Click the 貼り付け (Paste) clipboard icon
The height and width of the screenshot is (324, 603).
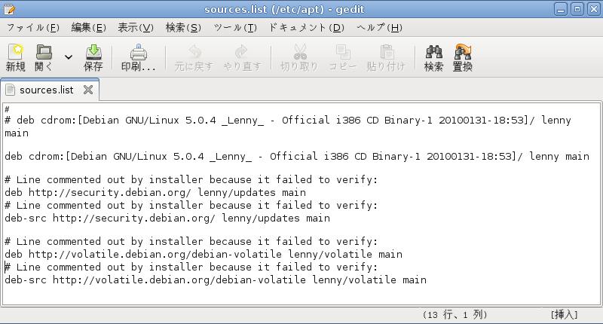[x=386, y=52]
